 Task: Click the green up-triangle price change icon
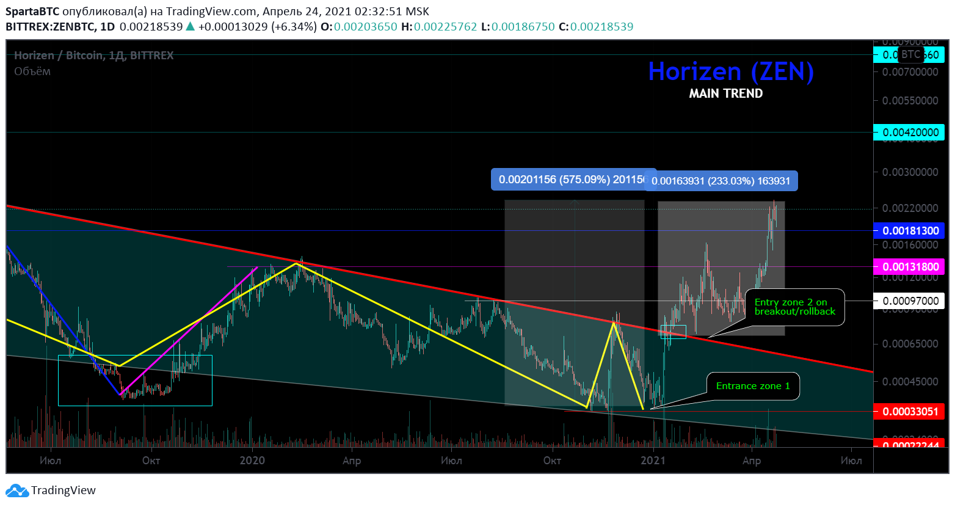coord(191,26)
